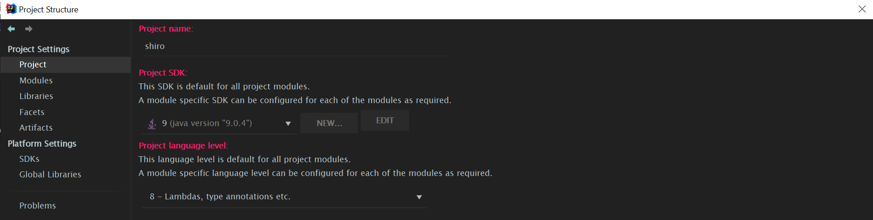
Task: Click the NEW... SDK button
Action: pos(329,123)
